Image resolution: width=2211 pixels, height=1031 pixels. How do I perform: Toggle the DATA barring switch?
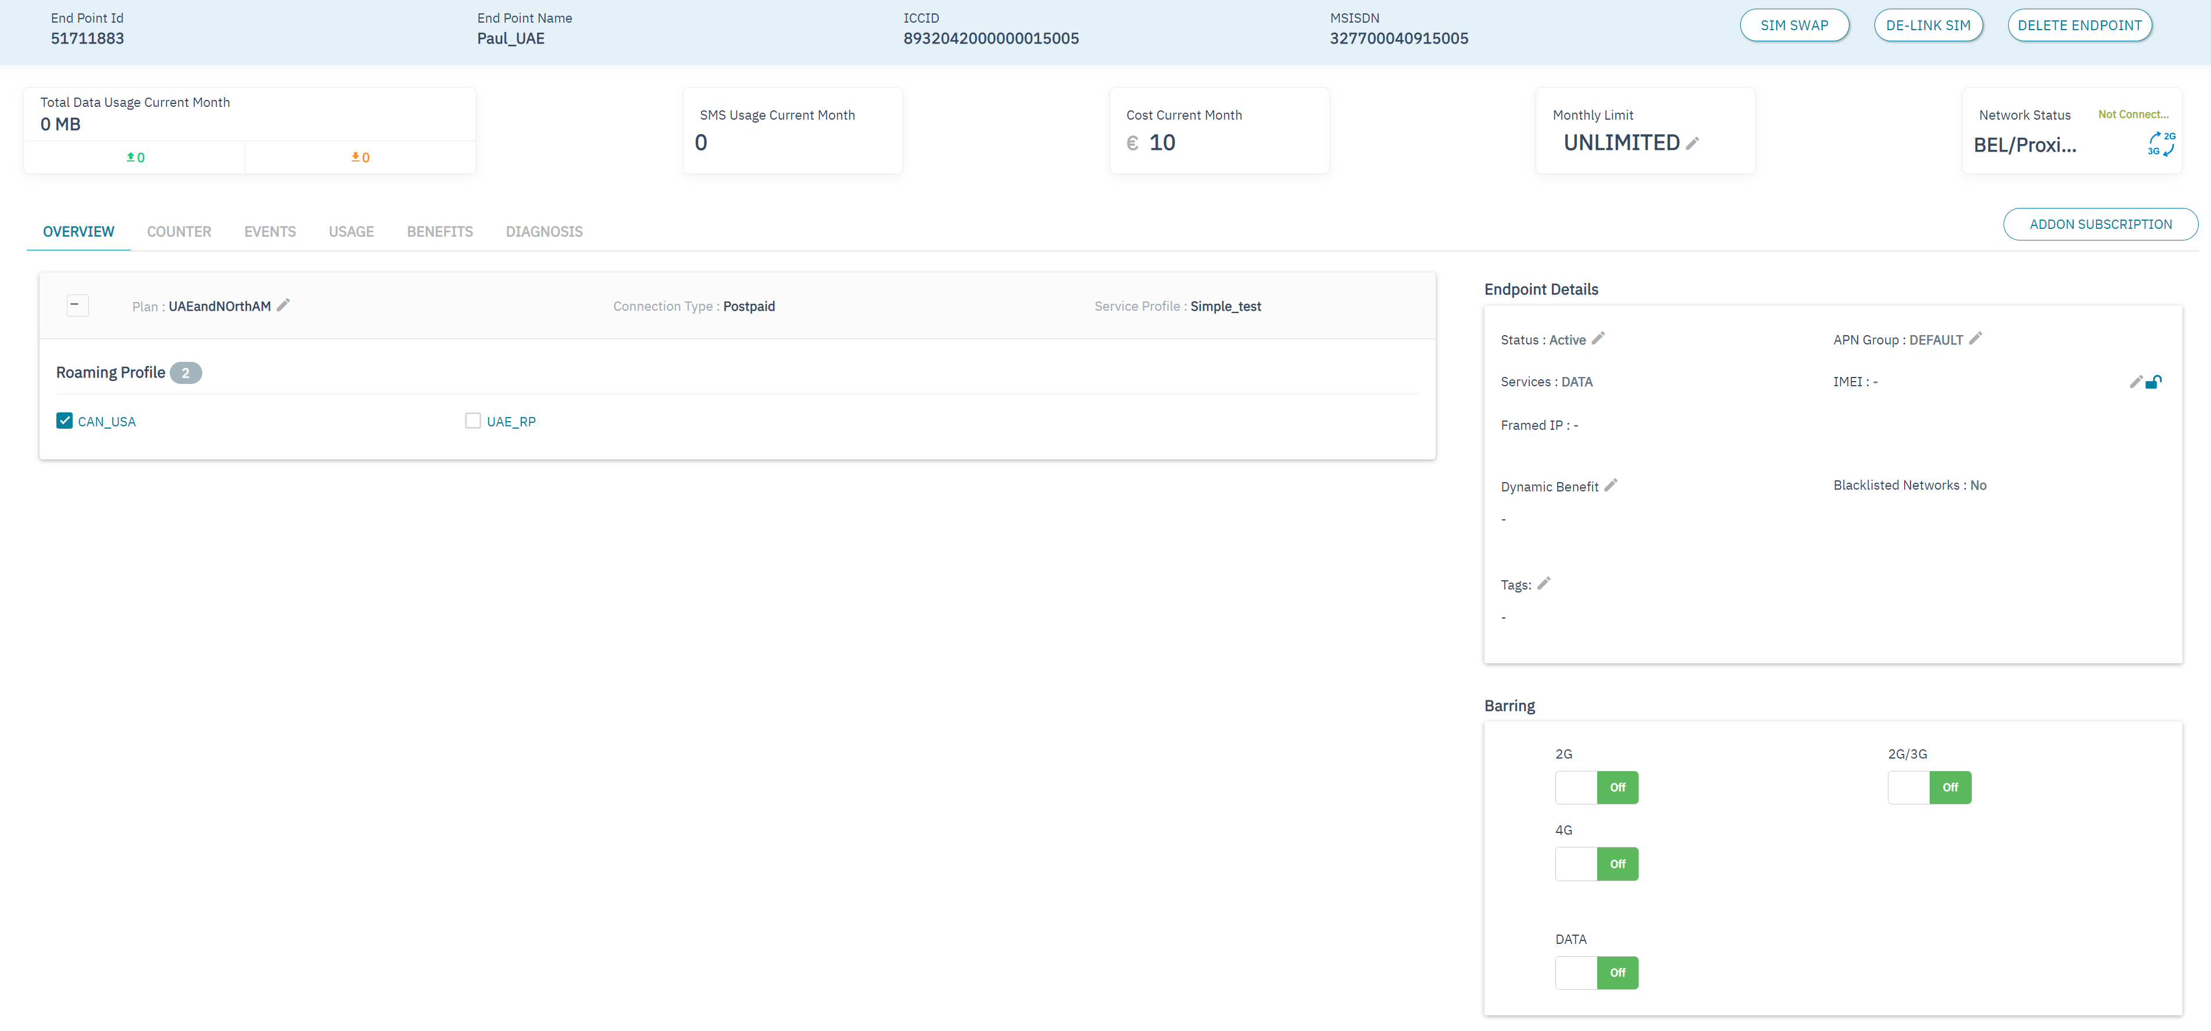1595,973
